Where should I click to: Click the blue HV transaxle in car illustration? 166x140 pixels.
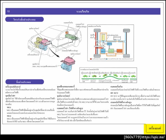pos(43,47)
